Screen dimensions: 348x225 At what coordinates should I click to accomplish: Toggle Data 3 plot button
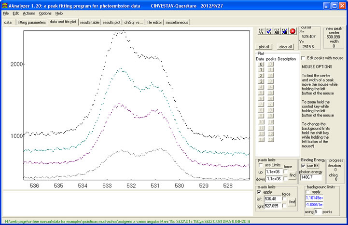pyautogui.click(x=261, y=81)
